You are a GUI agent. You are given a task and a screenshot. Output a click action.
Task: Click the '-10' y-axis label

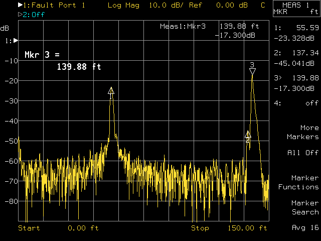tap(12, 61)
